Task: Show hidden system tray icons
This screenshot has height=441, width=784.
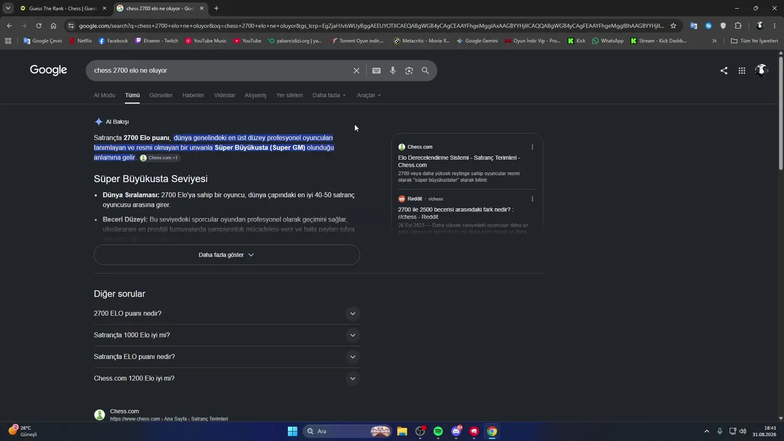Action: (707, 431)
